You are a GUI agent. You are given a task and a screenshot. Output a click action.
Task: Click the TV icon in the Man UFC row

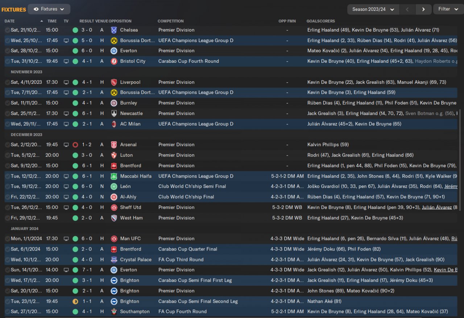pyautogui.click(x=66, y=239)
